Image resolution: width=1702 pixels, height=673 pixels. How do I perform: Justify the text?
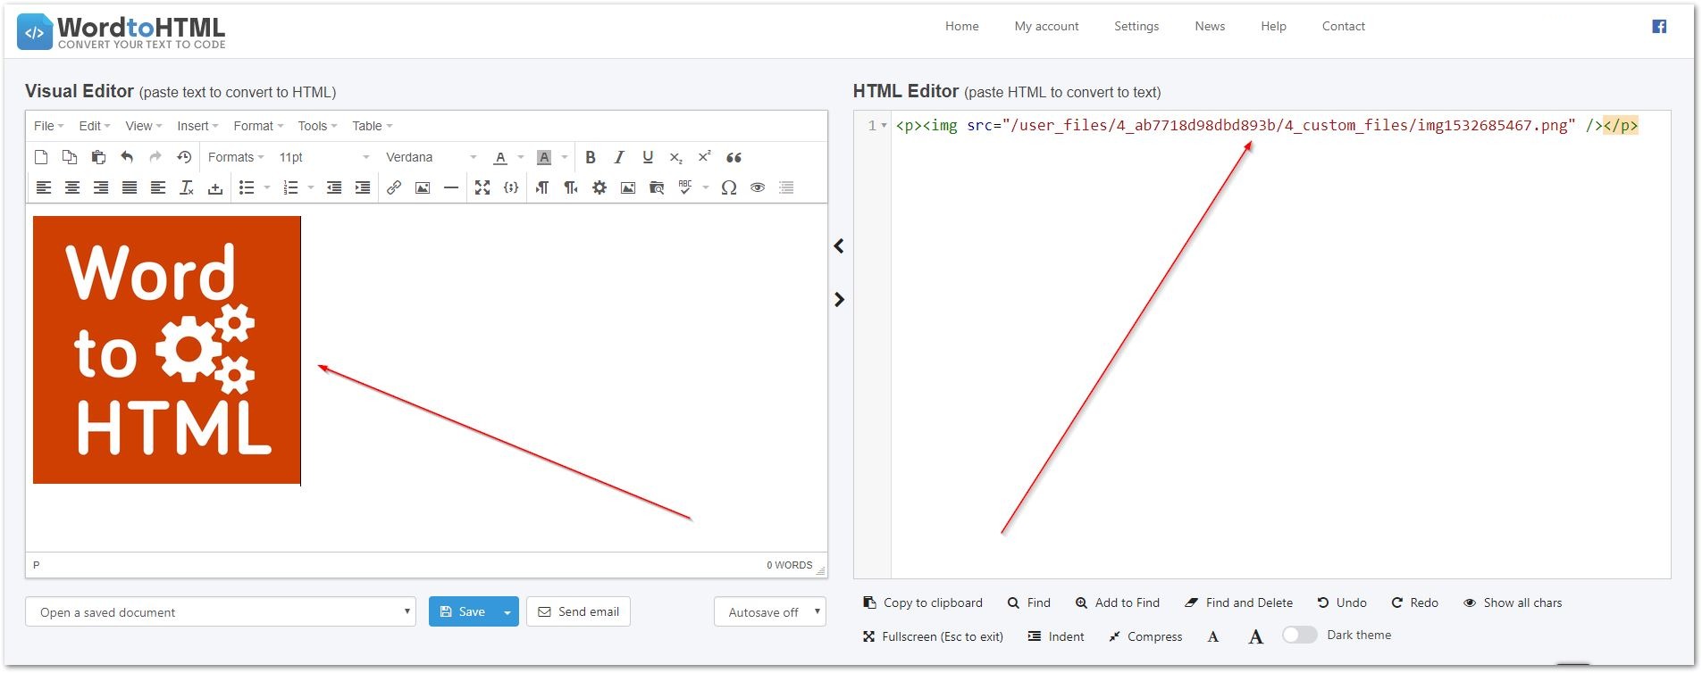coord(130,187)
